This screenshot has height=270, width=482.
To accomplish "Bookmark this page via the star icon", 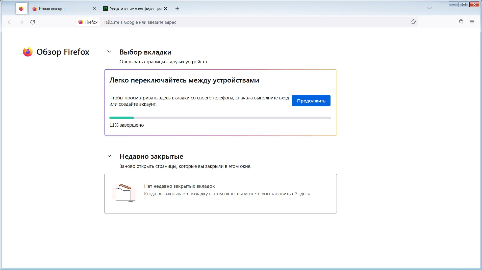I will pyautogui.click(x=413, y=22).
